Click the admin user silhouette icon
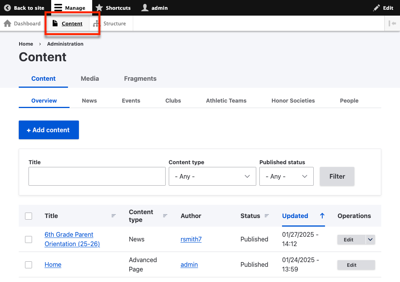The image size is (400, 282). click(x=145, y=8)
